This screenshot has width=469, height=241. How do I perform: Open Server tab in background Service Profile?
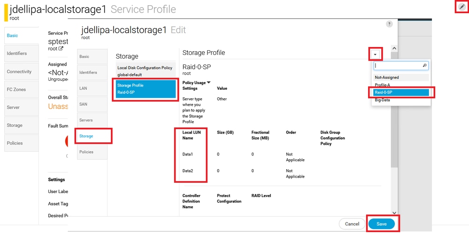point(22,107)
